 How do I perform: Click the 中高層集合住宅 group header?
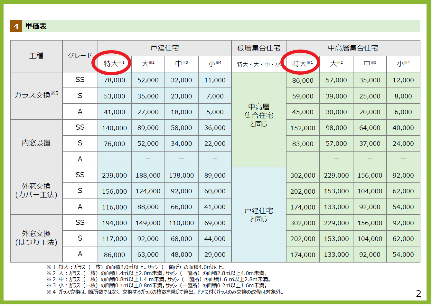(353, 48)
